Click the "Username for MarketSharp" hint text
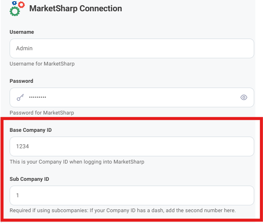This screenshot has height=223, width=263. (x=42, y=63)
